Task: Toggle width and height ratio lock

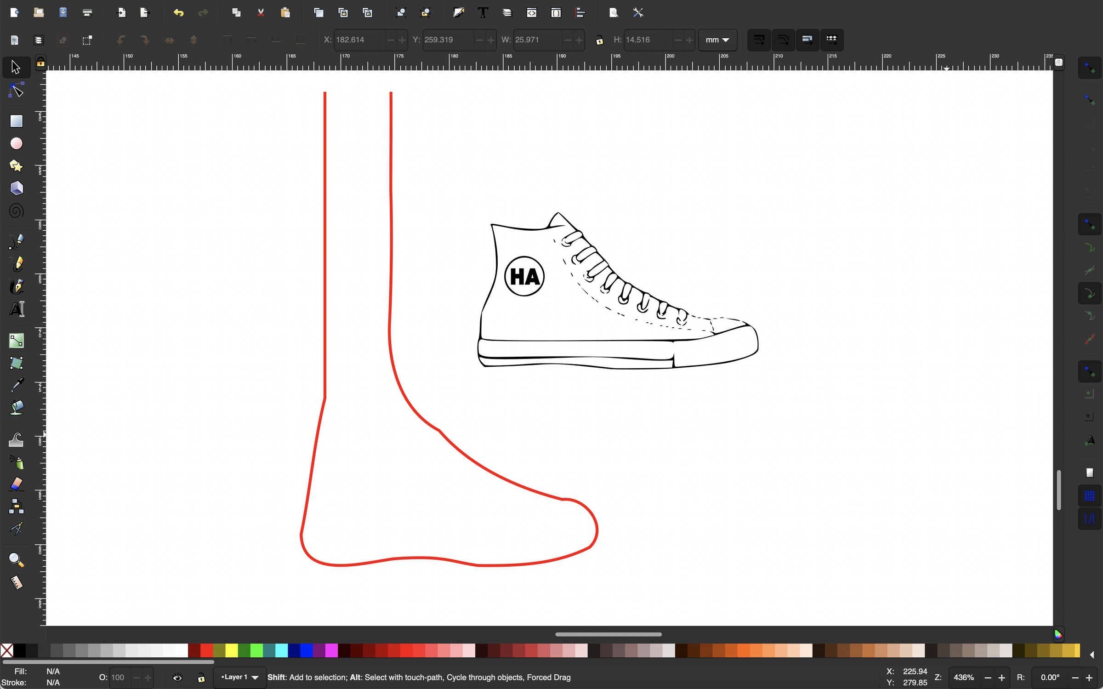Action: pyautogui.click(x=599, y=40)
